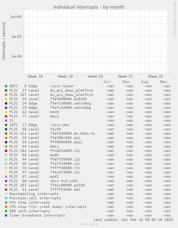
Task: Click the Week 20 axis label
Action: pyautogui.click(x=95, y=76)
